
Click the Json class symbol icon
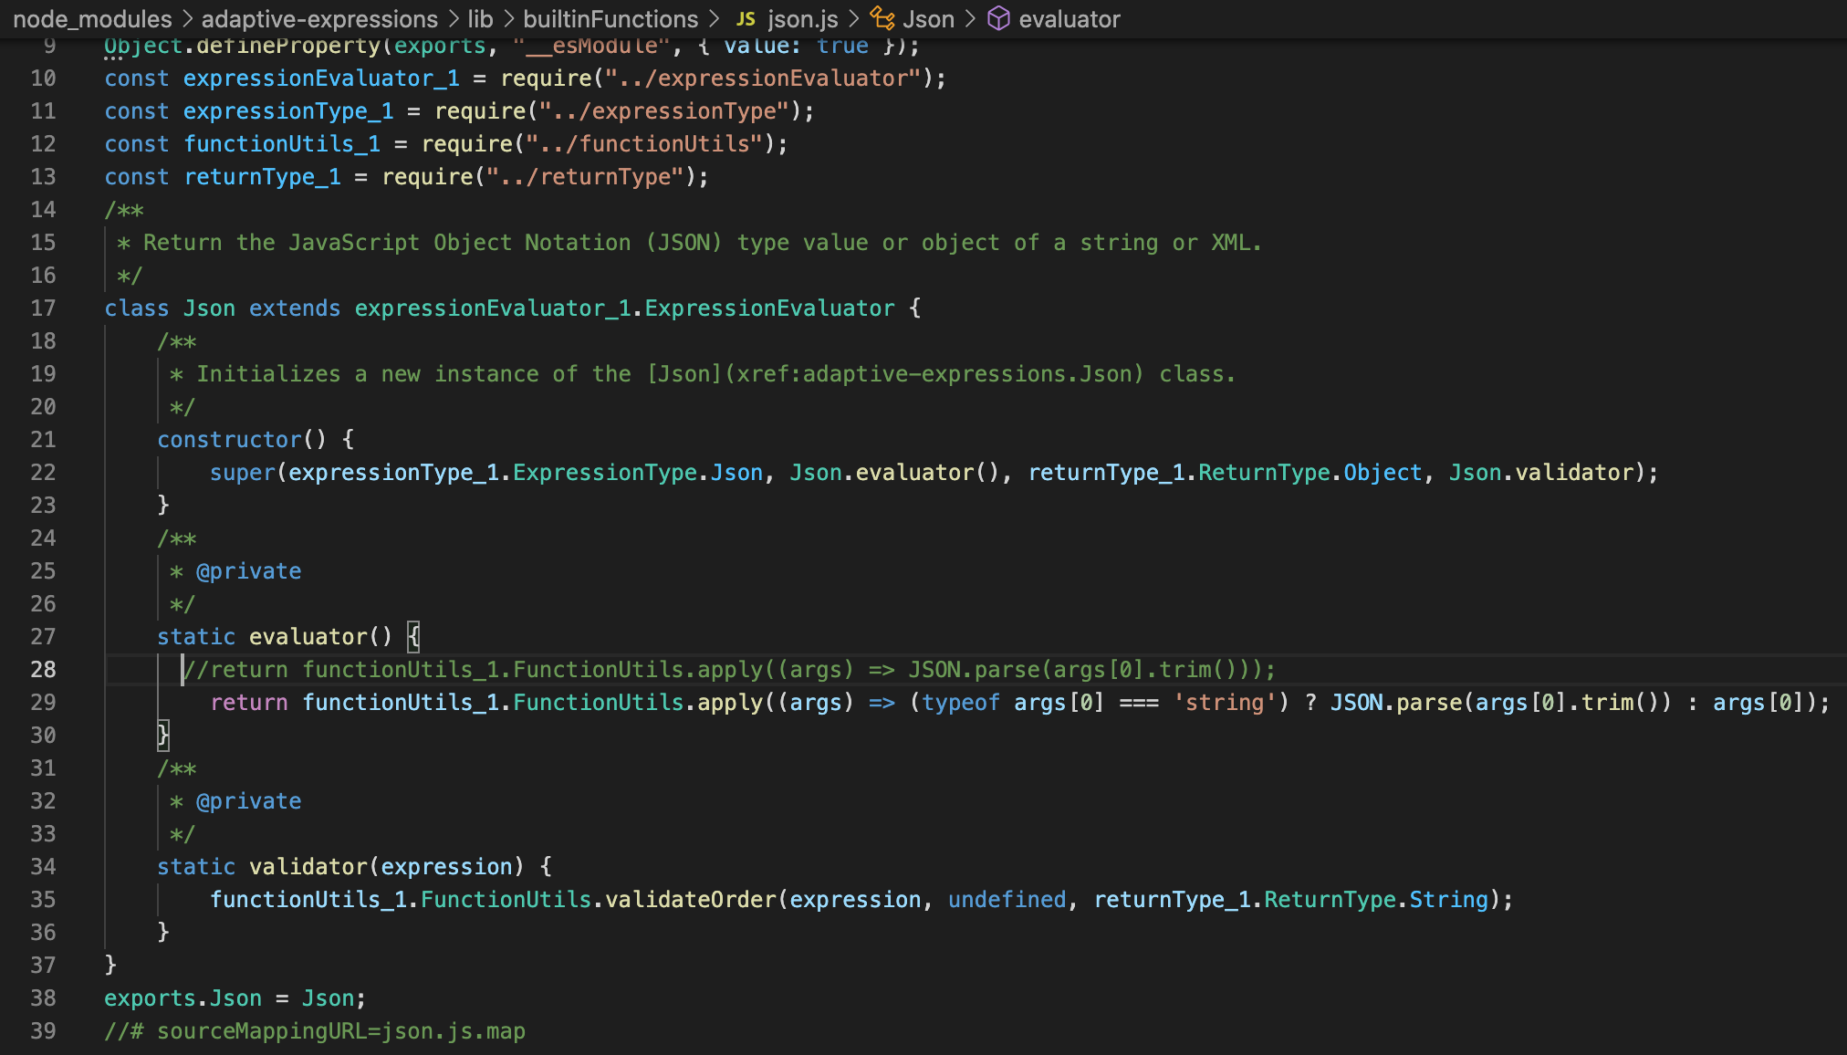point(882,18)
